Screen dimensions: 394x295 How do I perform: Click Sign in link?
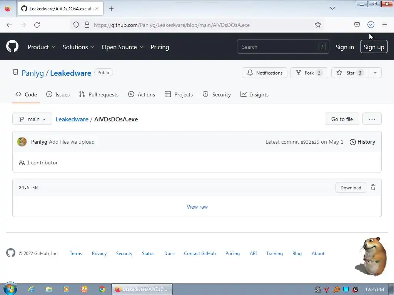[345, 47]
